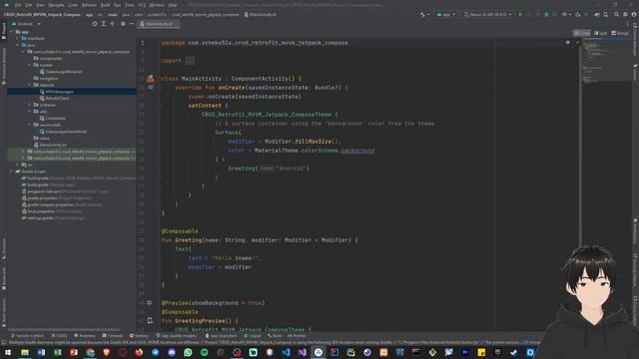Screen dimensions: 639x359
Task: Switch editor to Design view mode
Action: (x=620, y=33)
